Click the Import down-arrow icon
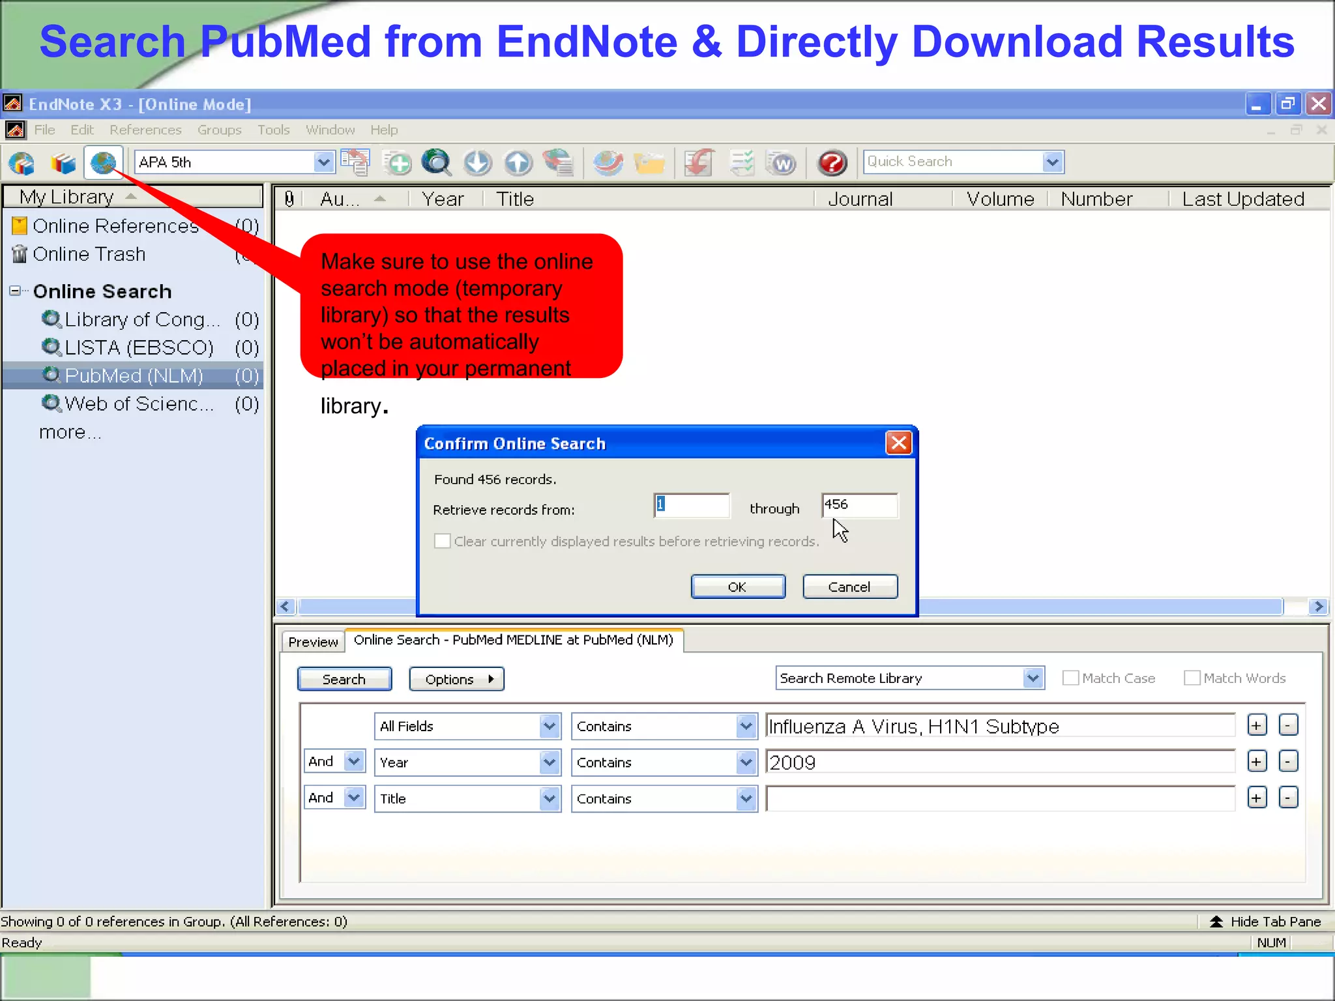 pos(478,163)
